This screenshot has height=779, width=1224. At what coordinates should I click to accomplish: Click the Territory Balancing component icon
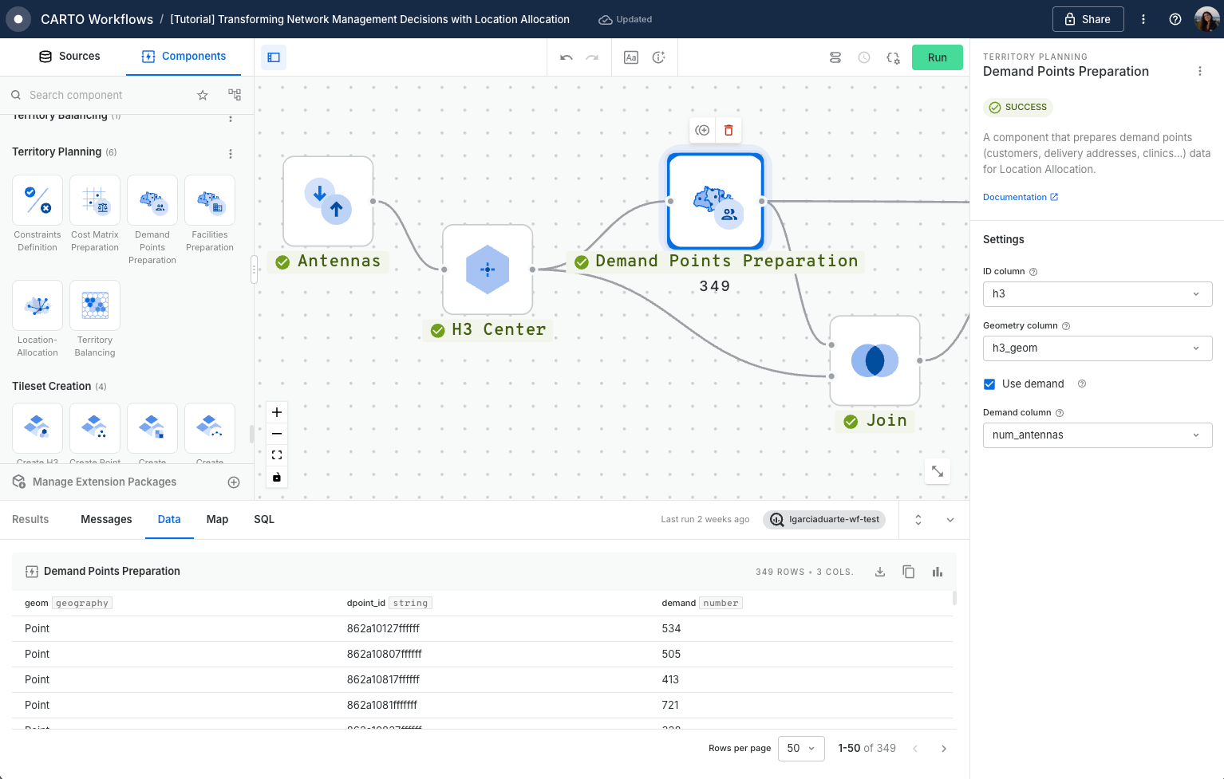(95, 305)
